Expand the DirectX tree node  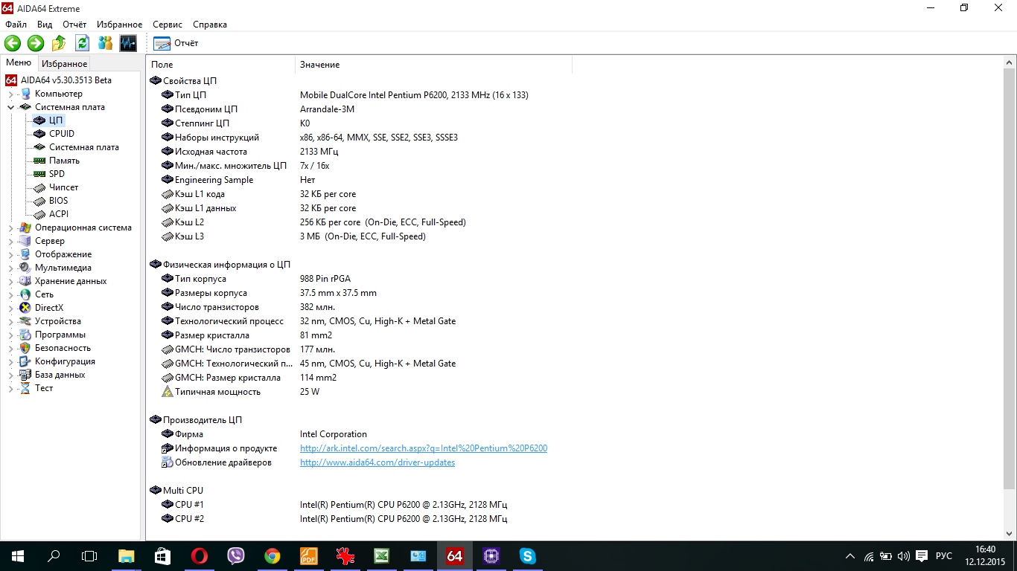click(x=10, y=308)
